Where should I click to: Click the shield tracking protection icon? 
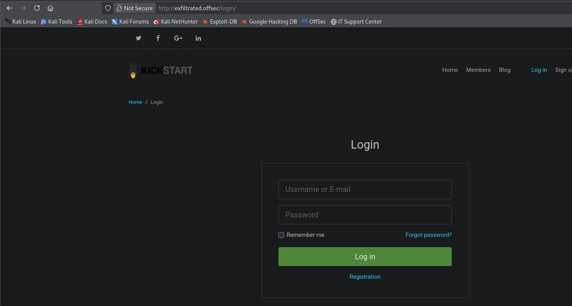(x=108, y=8)
